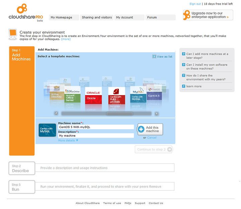Click the blue plus icon on Add this machine
Image resolution: width=241 pixels, height=209 pixels.
click(x=141, y=129)
